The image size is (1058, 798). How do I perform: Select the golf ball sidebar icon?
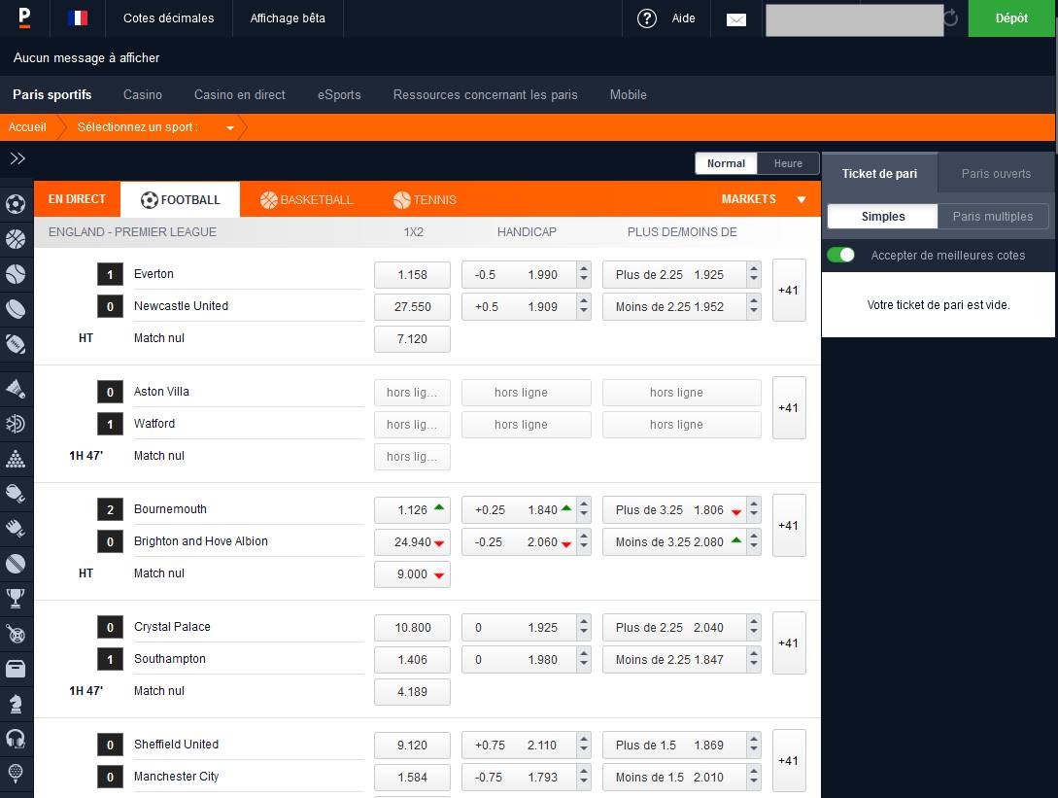point(16,773)
